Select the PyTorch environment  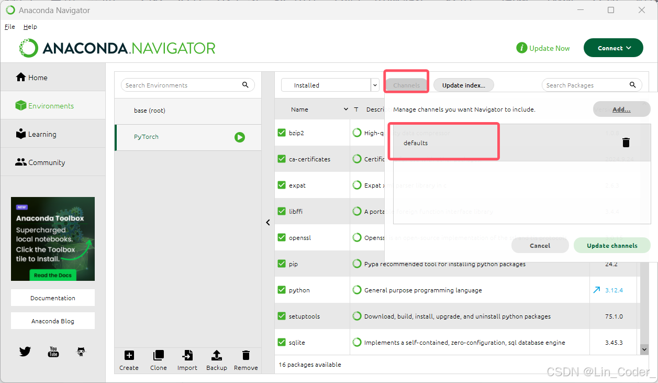[188, 137]
